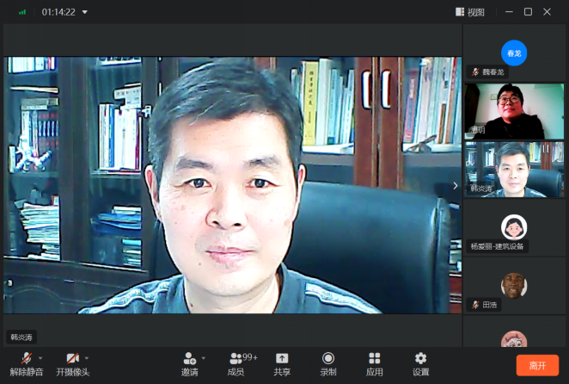Expand the arrow next to 开摄像头

pos(87,357)
